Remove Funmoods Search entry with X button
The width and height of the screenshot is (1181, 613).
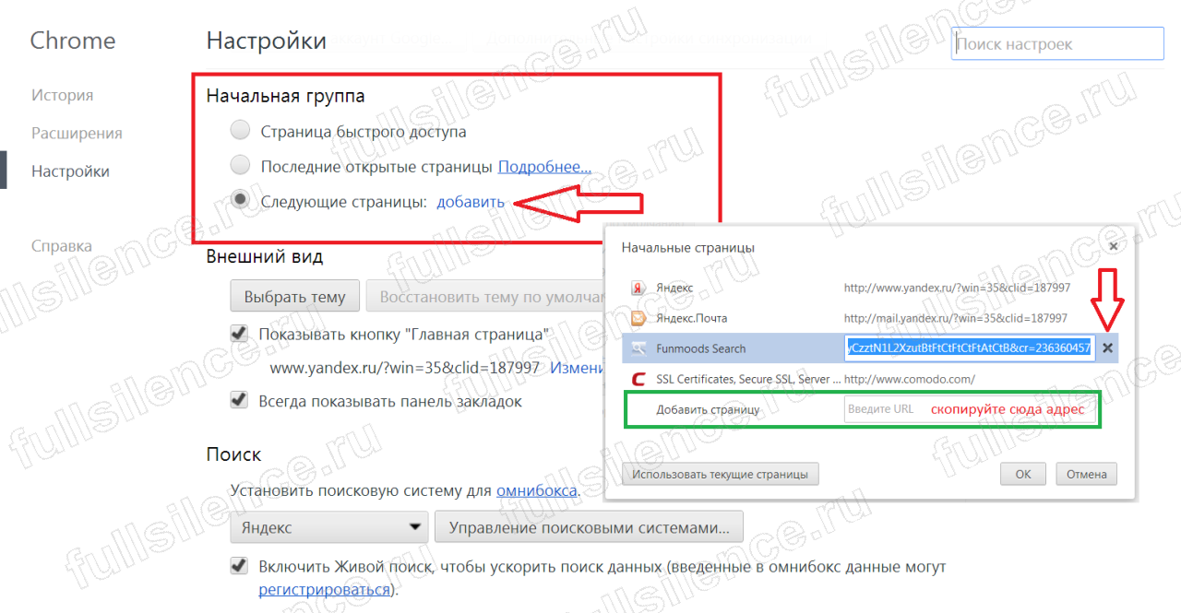[x=1108, y=348]
